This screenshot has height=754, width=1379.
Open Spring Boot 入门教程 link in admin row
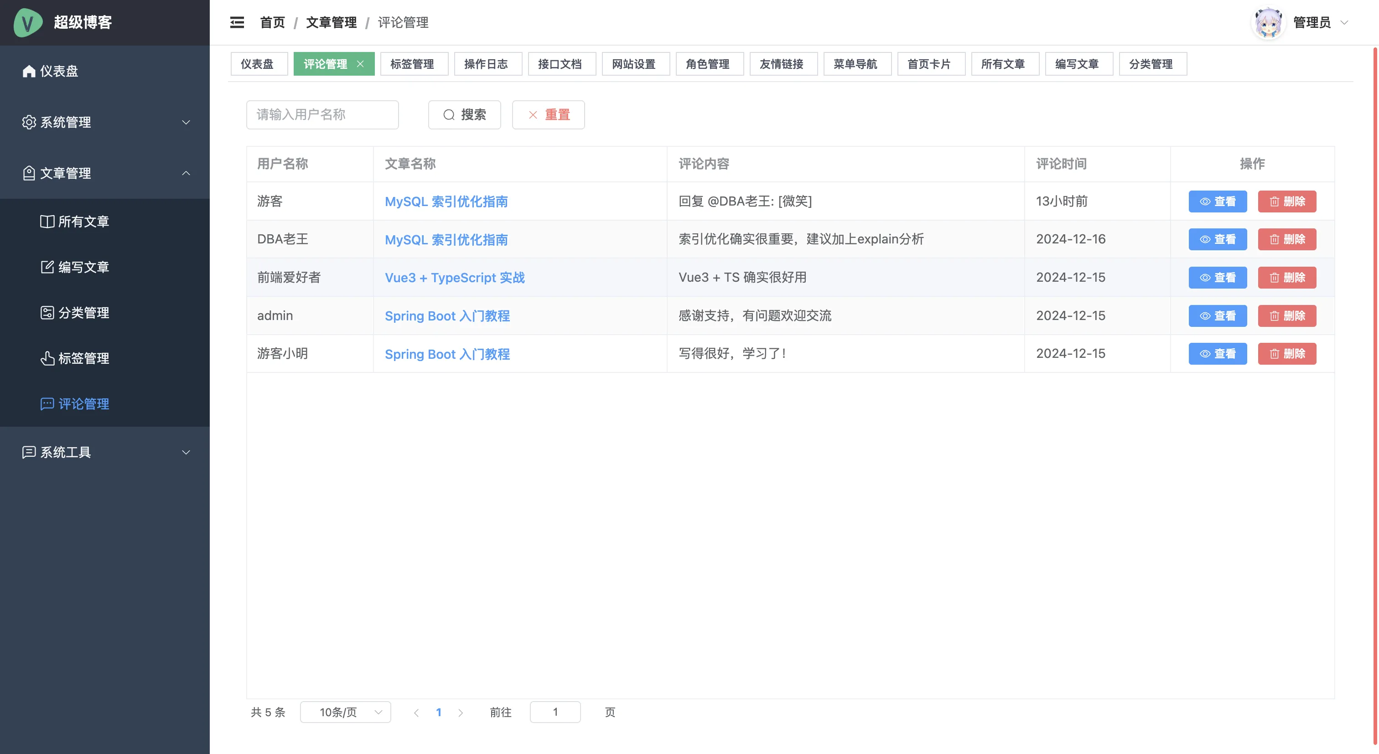pyautogui.click(x=447, y=316)
